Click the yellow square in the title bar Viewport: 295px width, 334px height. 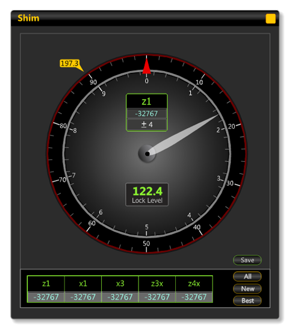[x=270, y=19]
